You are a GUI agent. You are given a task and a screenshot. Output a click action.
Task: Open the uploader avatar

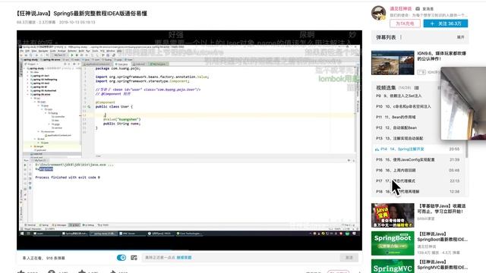coord(378,13)
